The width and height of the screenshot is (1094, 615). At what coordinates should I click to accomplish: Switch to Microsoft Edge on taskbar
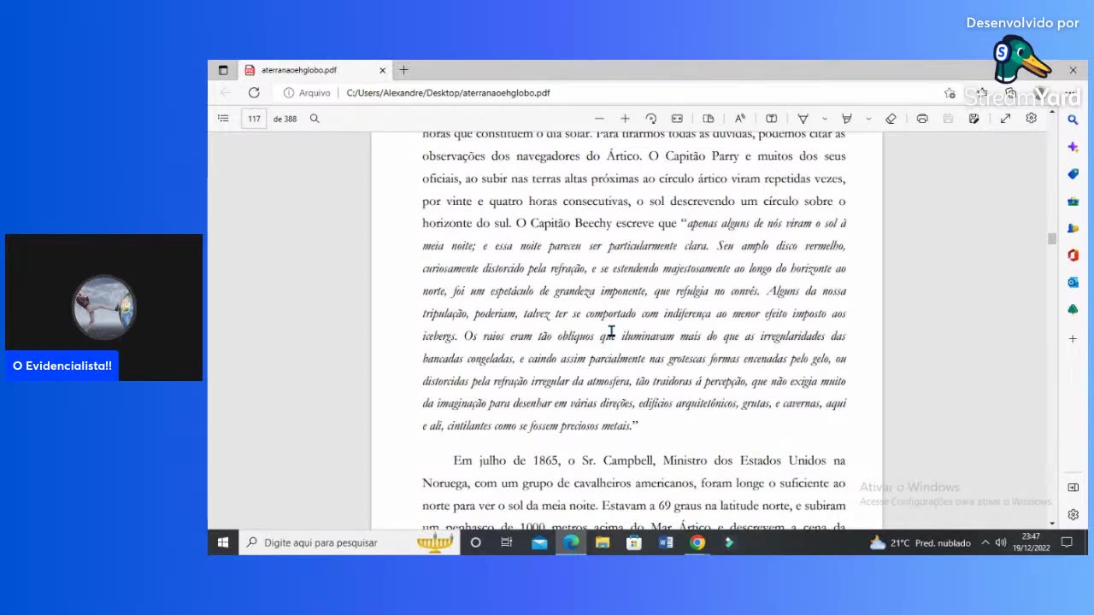[x=571, y=542]
